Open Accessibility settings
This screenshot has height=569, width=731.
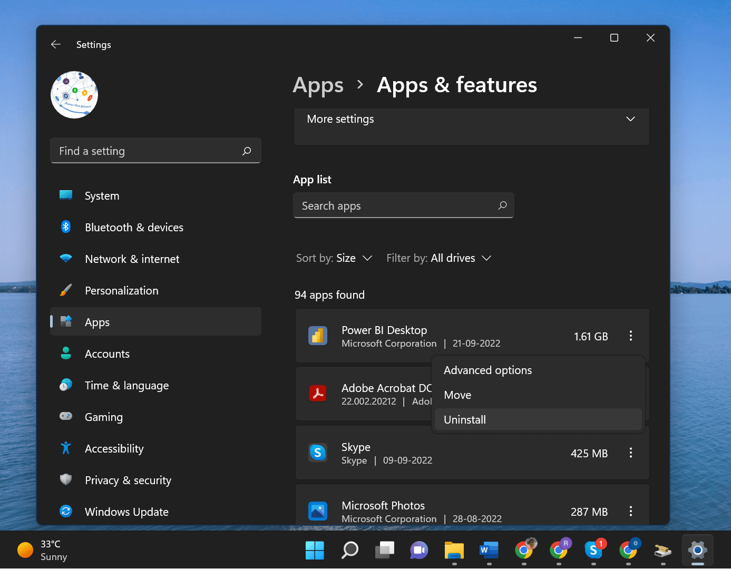pos(155,449)
